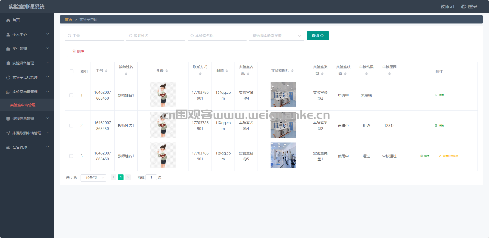Click the 排课取消申请管理 paper-plane icon
This screenshot has width=489, height=238.
click(8, 133)
